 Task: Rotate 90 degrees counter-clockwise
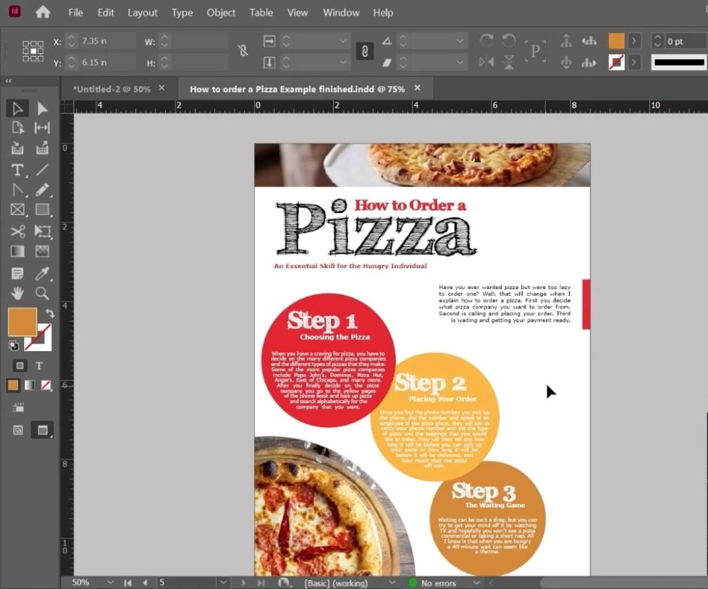(x=509, y=41)
